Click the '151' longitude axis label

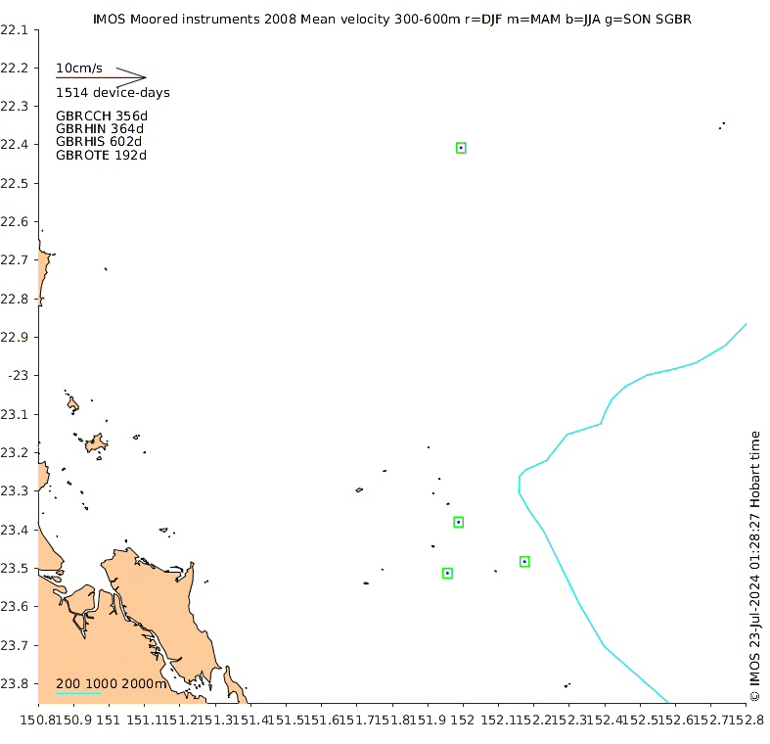(x=108, y=720)
